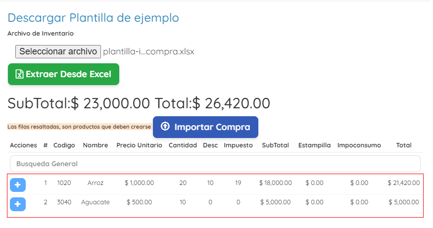Sort by the Impoconsumo column header
The width and height of the screenshot is (433, 228).
359,145
